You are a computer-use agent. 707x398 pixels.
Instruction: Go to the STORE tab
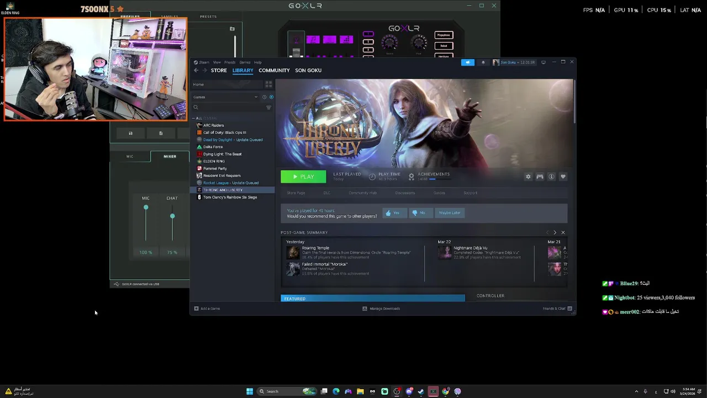pyautogui.click(x=219, y=70)
